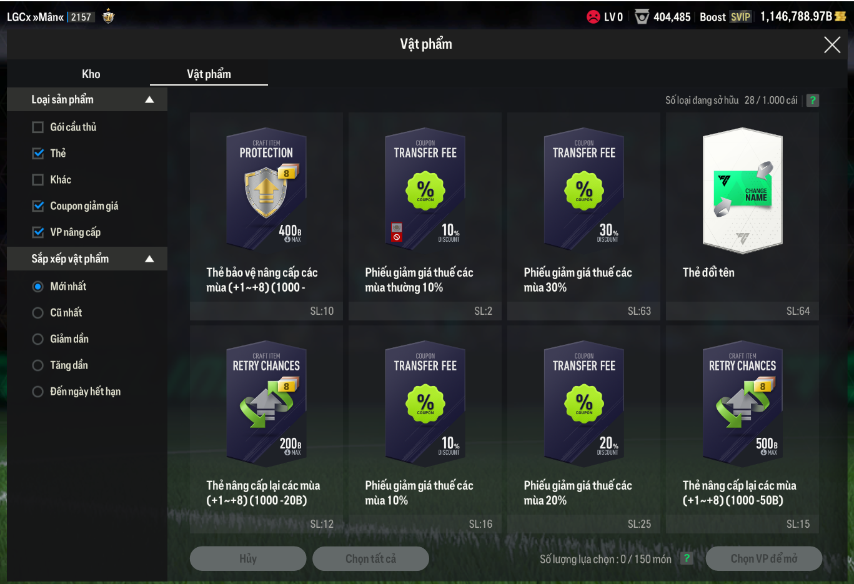The image size is (854, 584).
Task: Open the Vật phẩm tab
Action: (x=209, y=74)
